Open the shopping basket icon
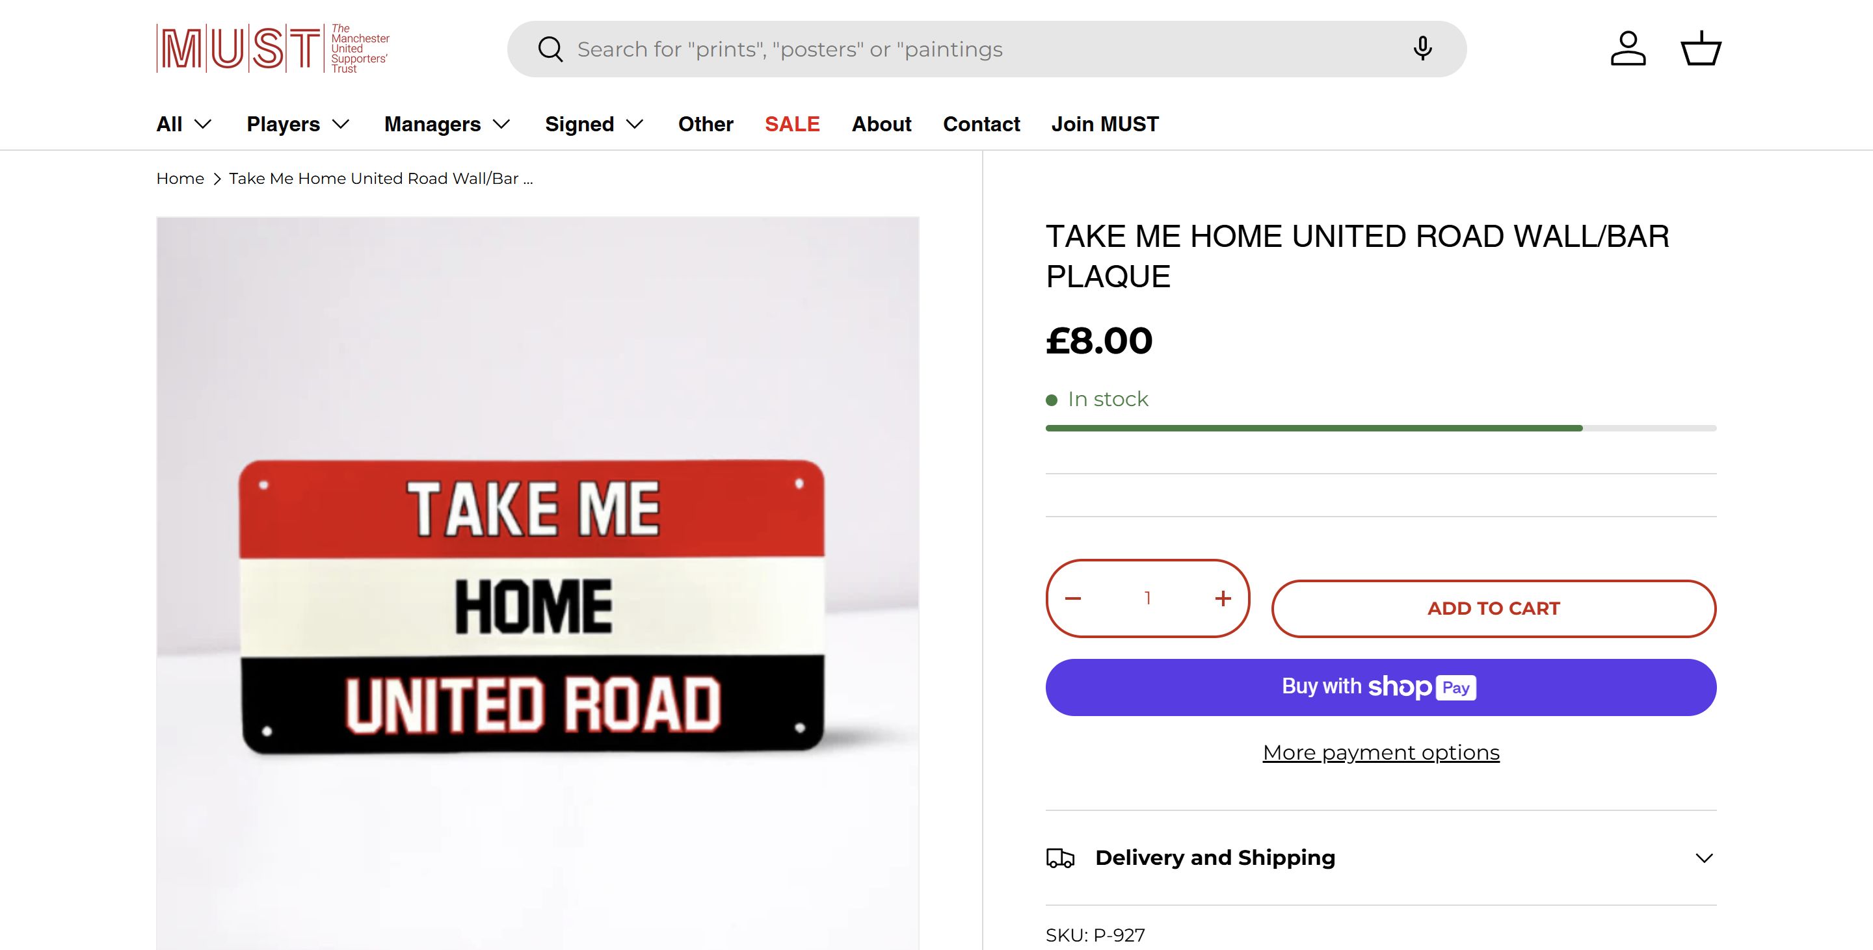This screenshot has width=1873, height=950. point(1701,49)
